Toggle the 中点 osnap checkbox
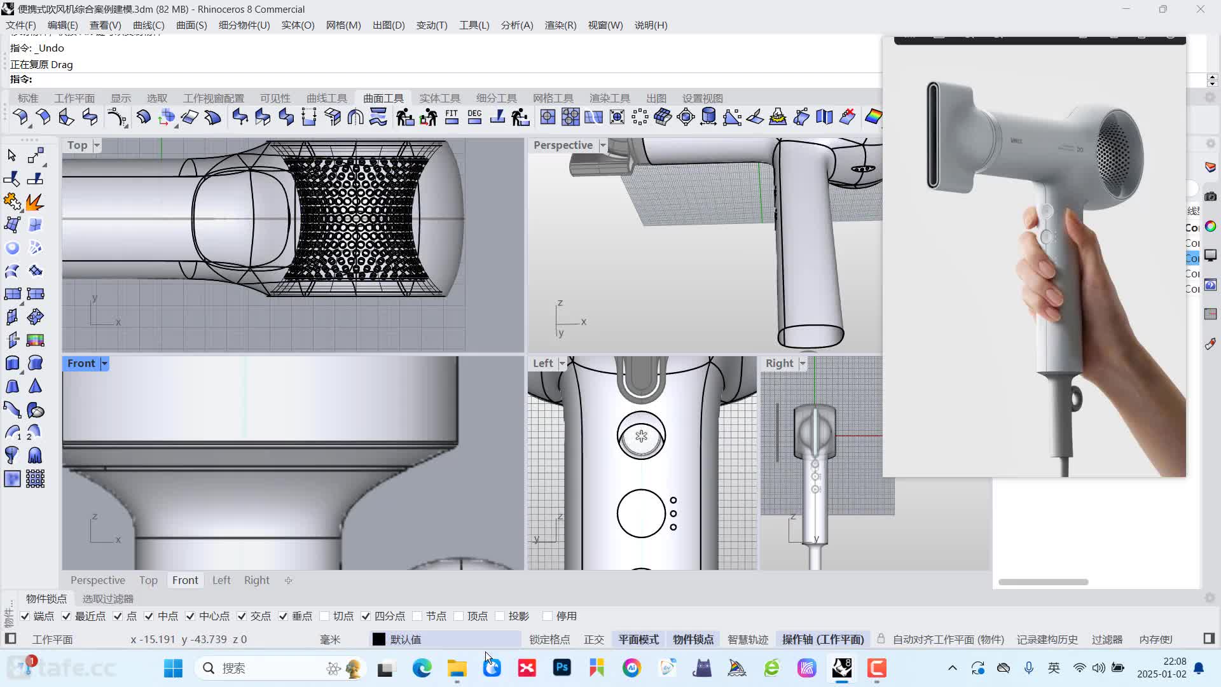This screenshot has height=687, width=1221. (x=149, y=616)
